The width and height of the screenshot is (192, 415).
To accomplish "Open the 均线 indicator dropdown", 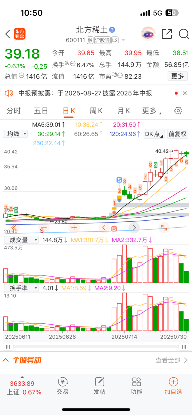I will click(15, 134).
